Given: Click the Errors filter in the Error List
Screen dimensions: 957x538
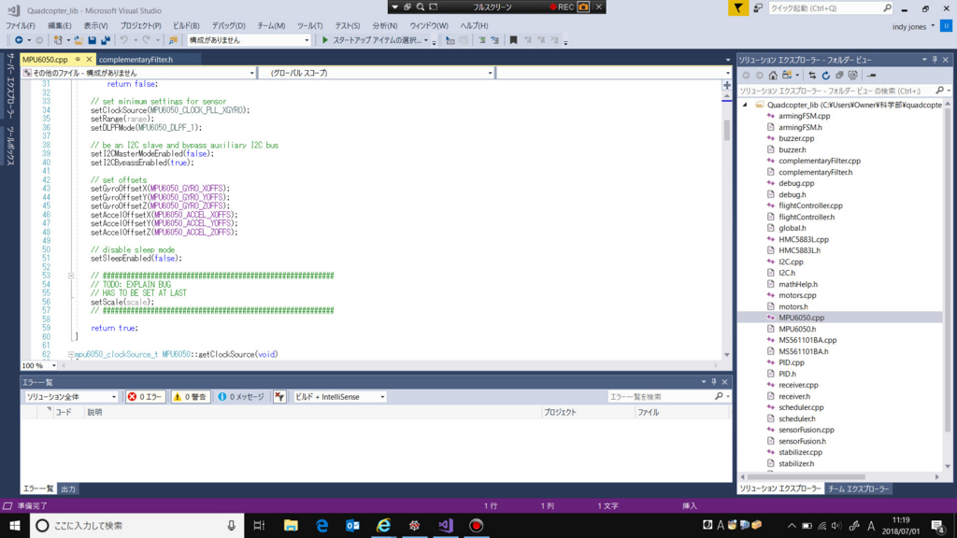Looking at the screenshot, I should (x=145, y=395).
